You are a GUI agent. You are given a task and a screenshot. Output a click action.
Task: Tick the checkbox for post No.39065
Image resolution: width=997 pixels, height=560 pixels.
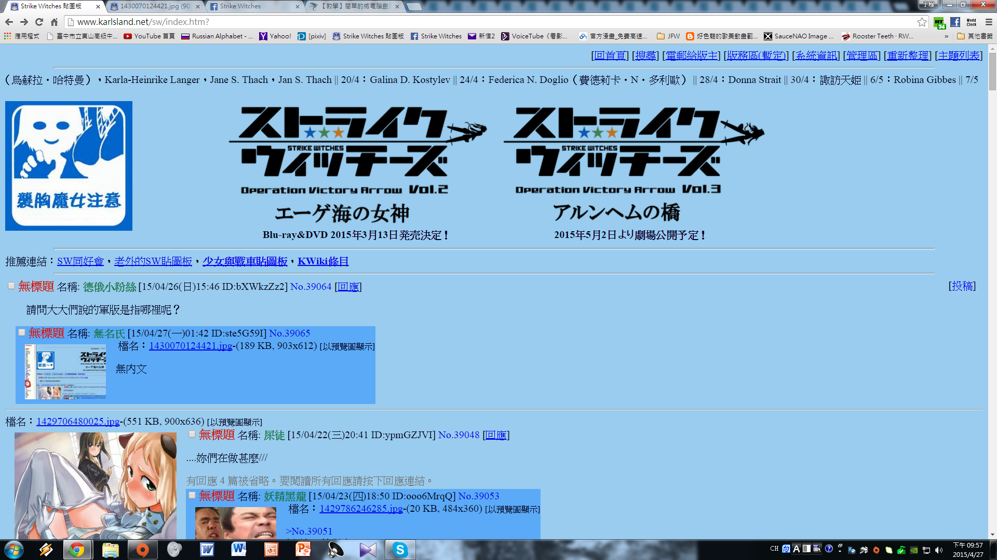click(22, 332)
